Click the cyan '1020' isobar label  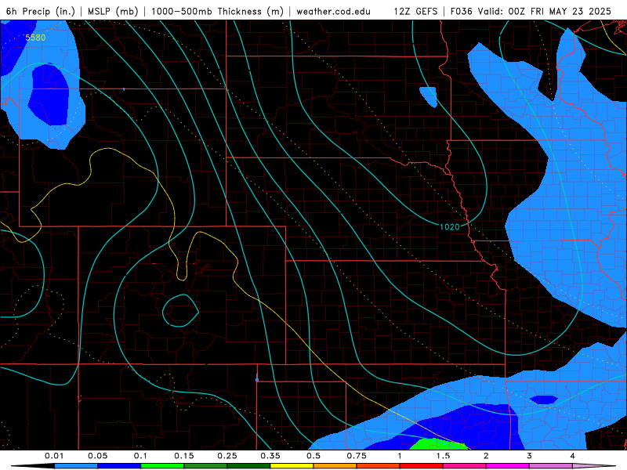[x=450, y=227]
